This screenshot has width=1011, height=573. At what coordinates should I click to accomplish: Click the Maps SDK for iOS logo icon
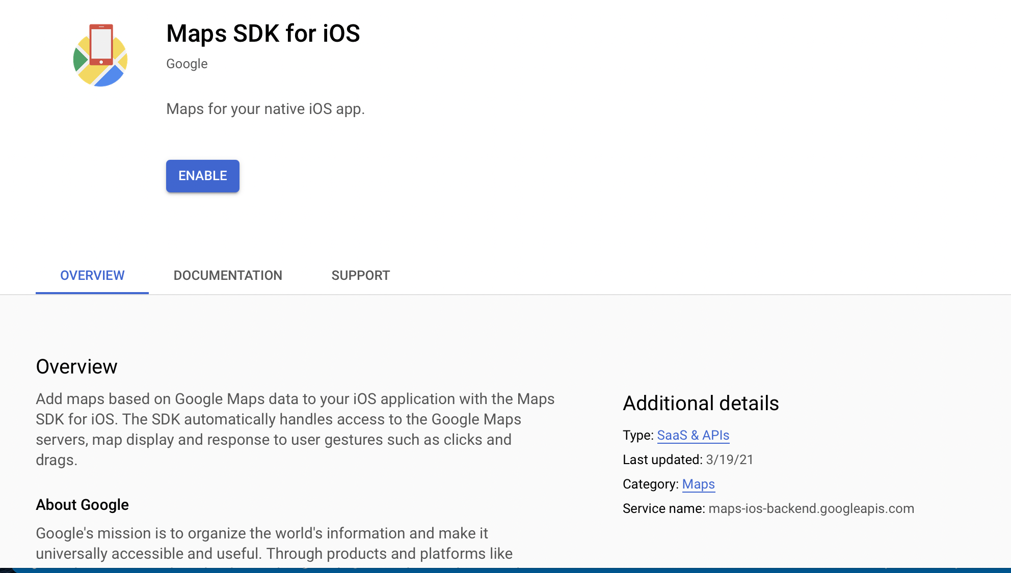(x=100, y=55)
